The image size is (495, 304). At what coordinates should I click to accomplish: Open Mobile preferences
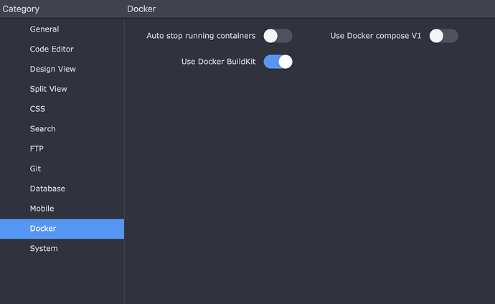(62, 209)
